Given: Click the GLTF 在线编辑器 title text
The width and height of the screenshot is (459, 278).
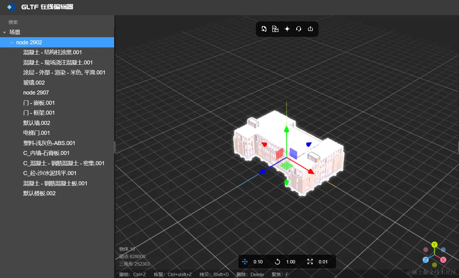Looking at the screenshot, I should coord(47,7).
